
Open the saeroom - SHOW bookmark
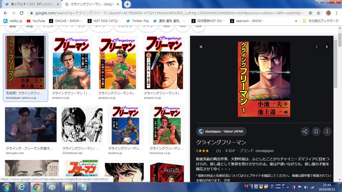coord(247,21)
